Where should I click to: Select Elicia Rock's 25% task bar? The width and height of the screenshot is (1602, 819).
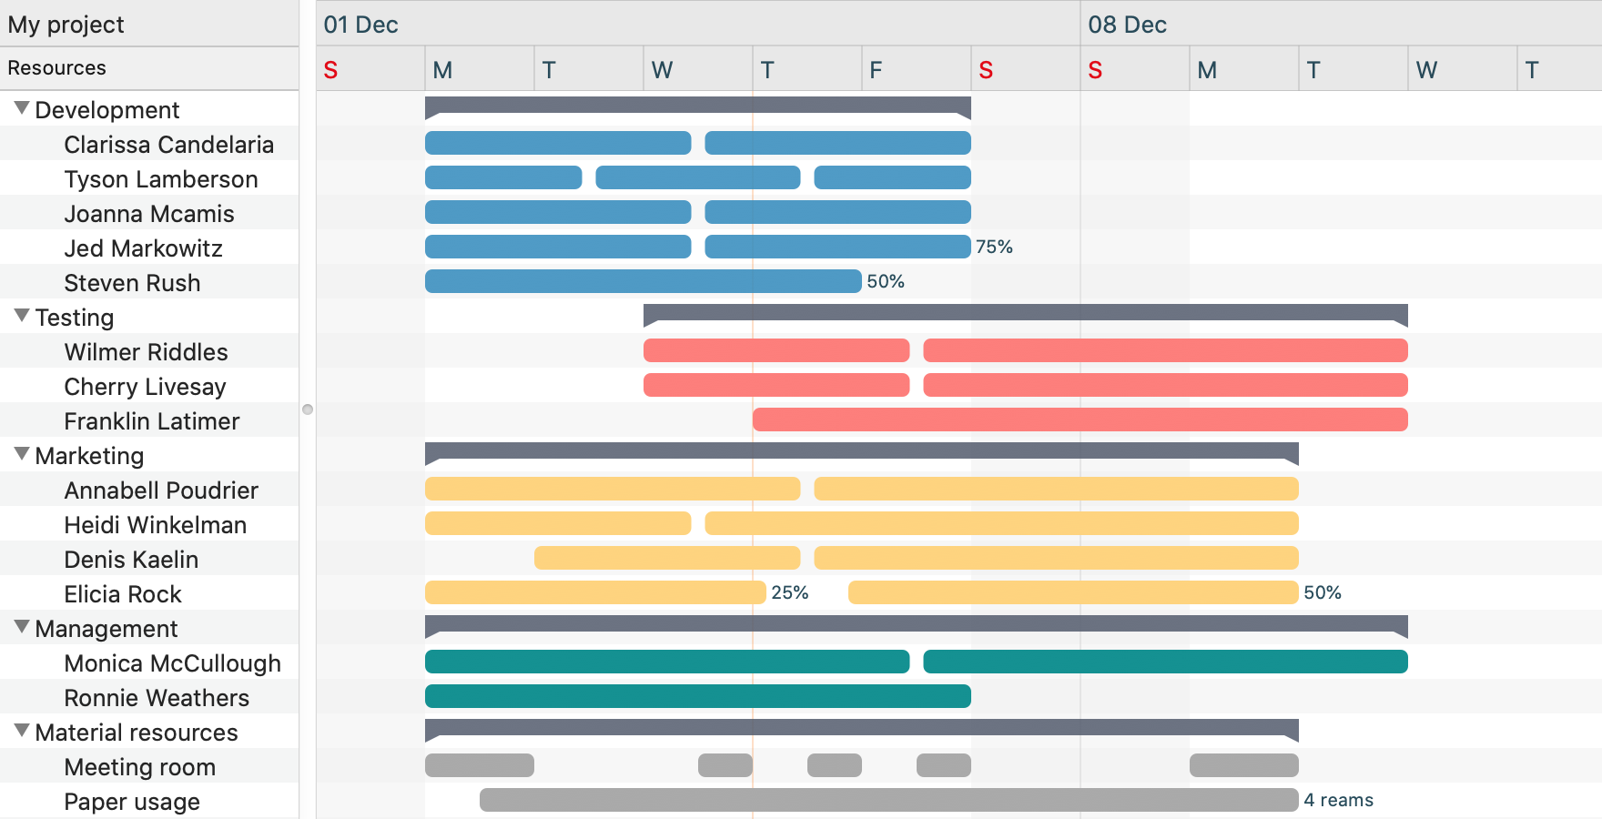(595, 592)
